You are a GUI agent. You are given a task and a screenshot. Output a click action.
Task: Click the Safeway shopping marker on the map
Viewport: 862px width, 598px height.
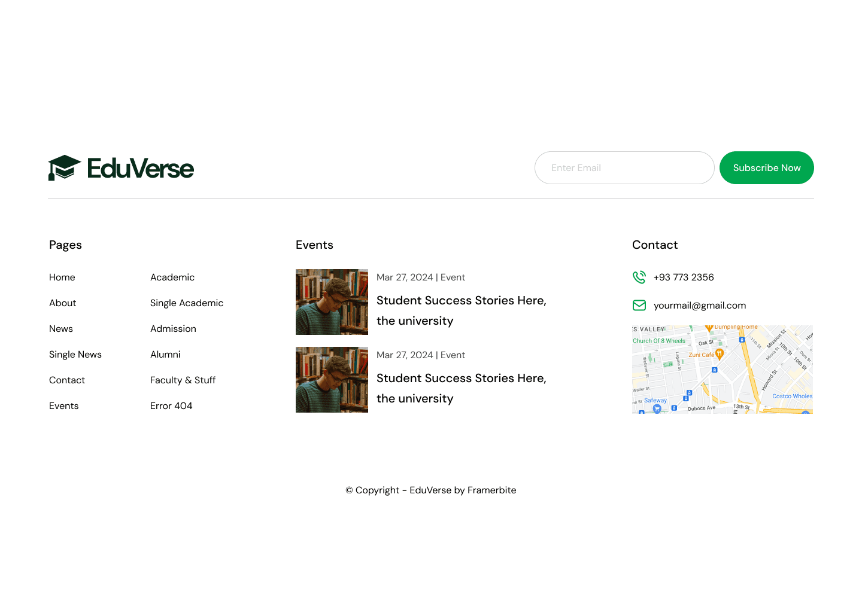(657, 408)
